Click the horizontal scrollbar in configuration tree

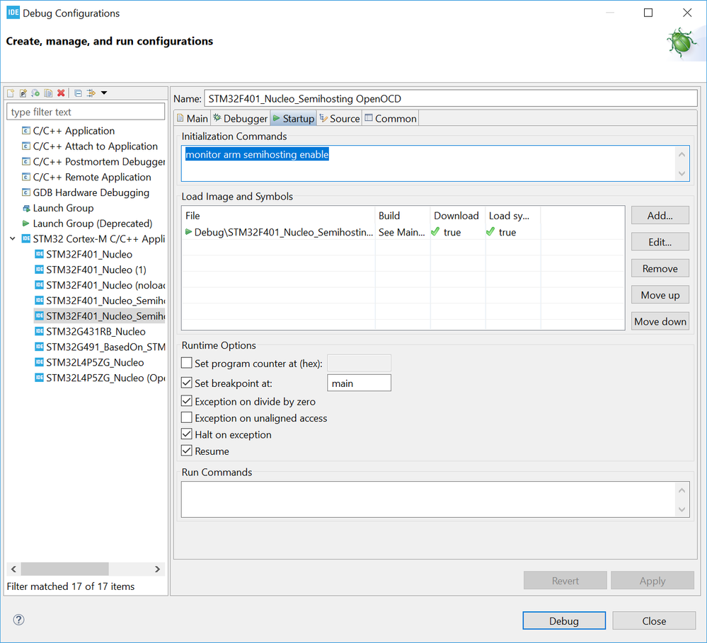pyautogui.click(x=65, y=569)
